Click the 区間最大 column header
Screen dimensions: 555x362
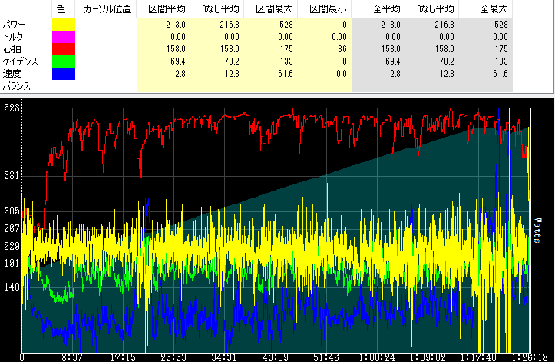[x=274, y=9]
